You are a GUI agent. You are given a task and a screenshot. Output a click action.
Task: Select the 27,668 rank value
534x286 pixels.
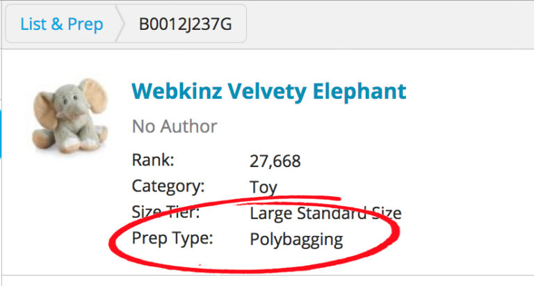click(275, 161)
